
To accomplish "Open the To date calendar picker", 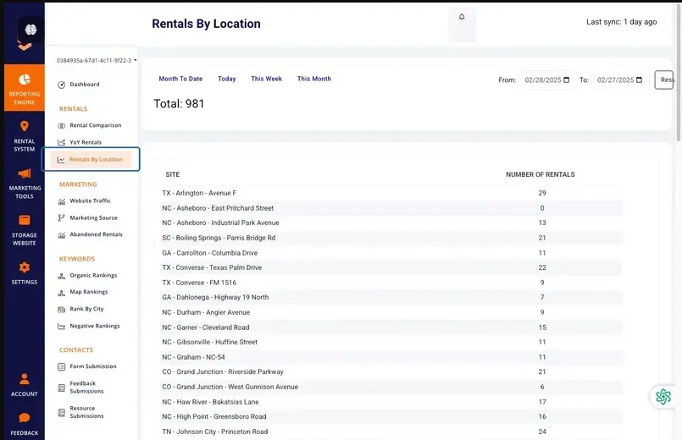I will click(639, 80).
